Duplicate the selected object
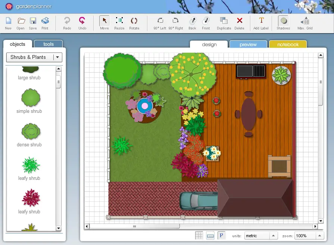The height and width of the screenshot is (245, 334). click(224, 23)
